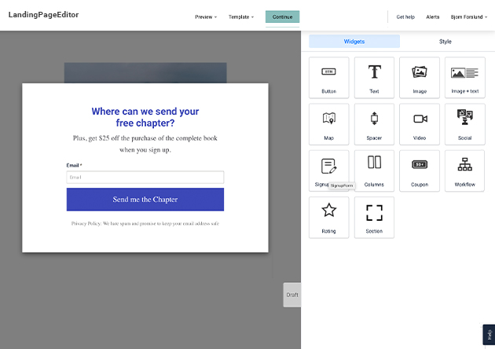Click the Continue button
The image size is (495, 349).
click(282, 17)
